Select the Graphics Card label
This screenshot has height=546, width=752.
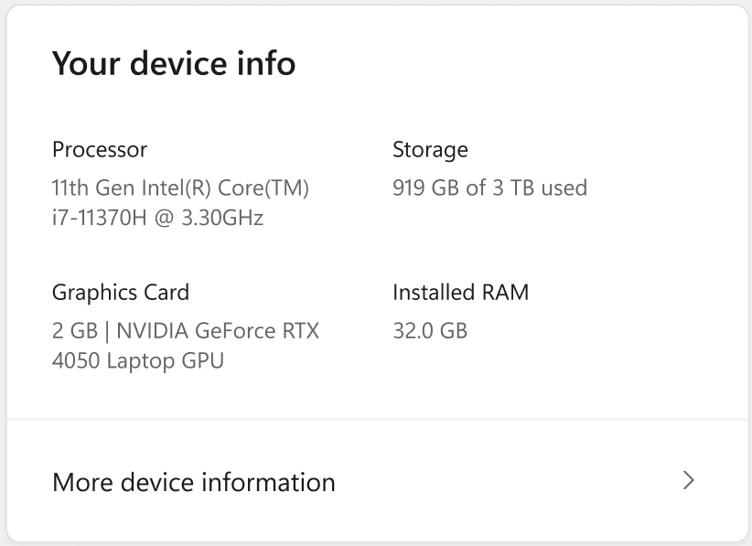120,292
